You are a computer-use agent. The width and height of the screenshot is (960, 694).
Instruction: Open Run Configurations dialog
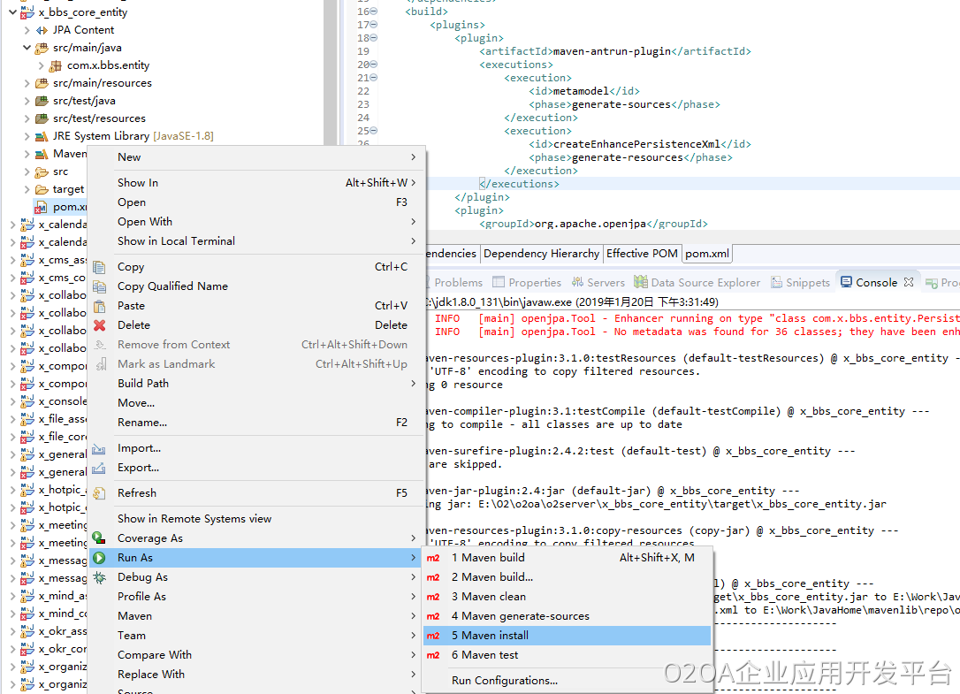504,681
